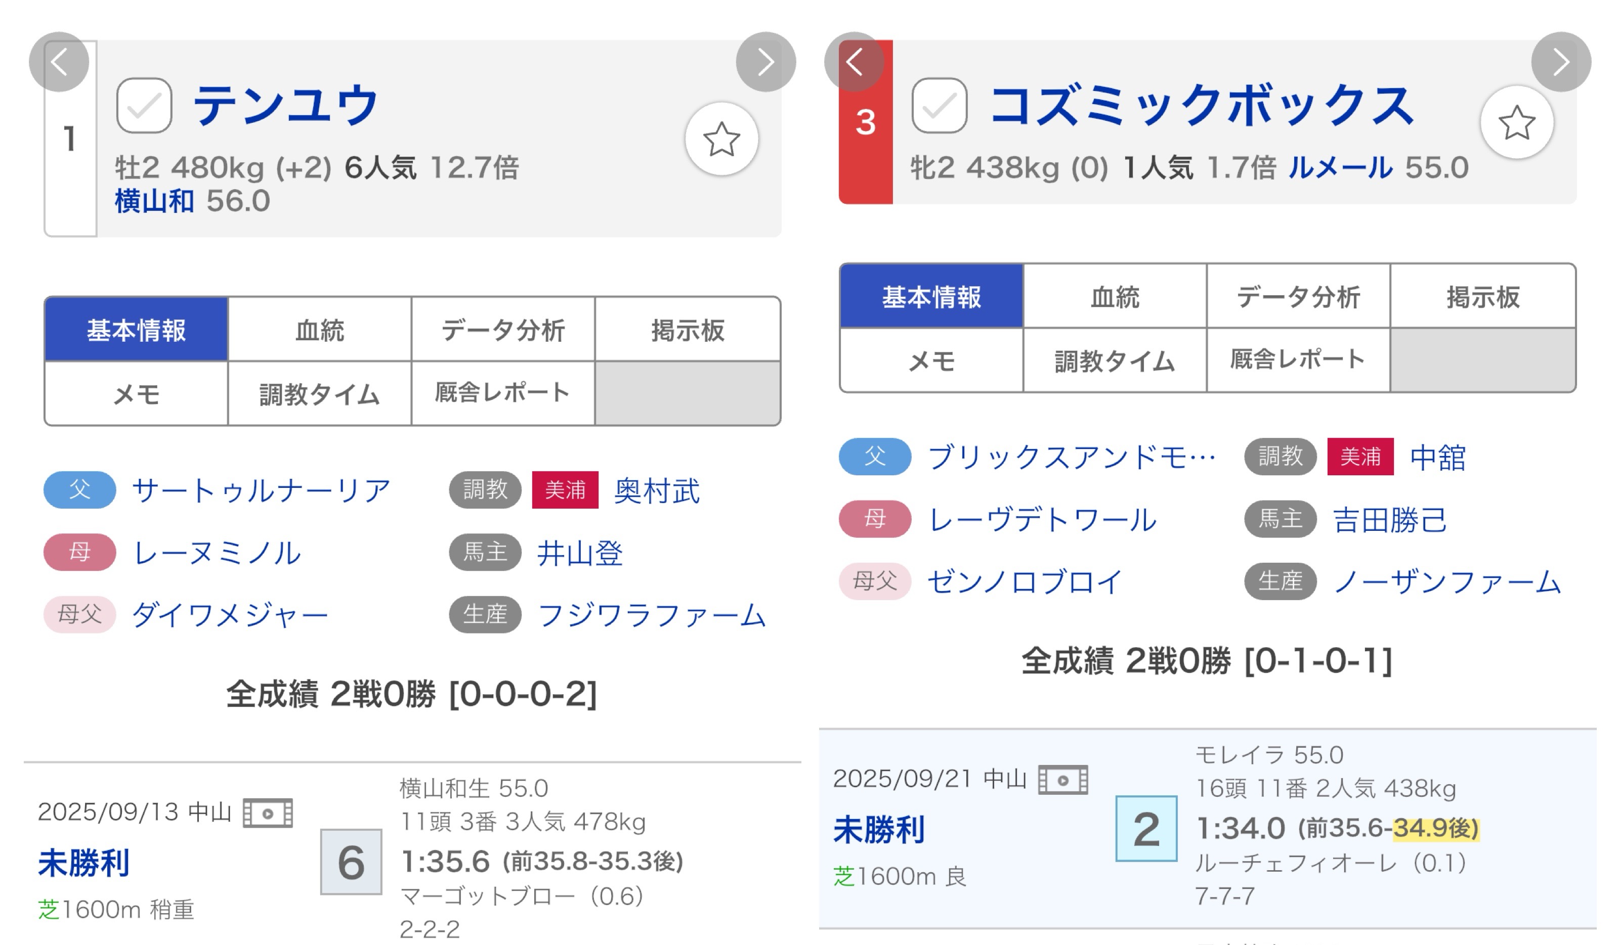Open the 血統 tab for テンユウ
Viewport: 1617px width, 945px height.
320,330
